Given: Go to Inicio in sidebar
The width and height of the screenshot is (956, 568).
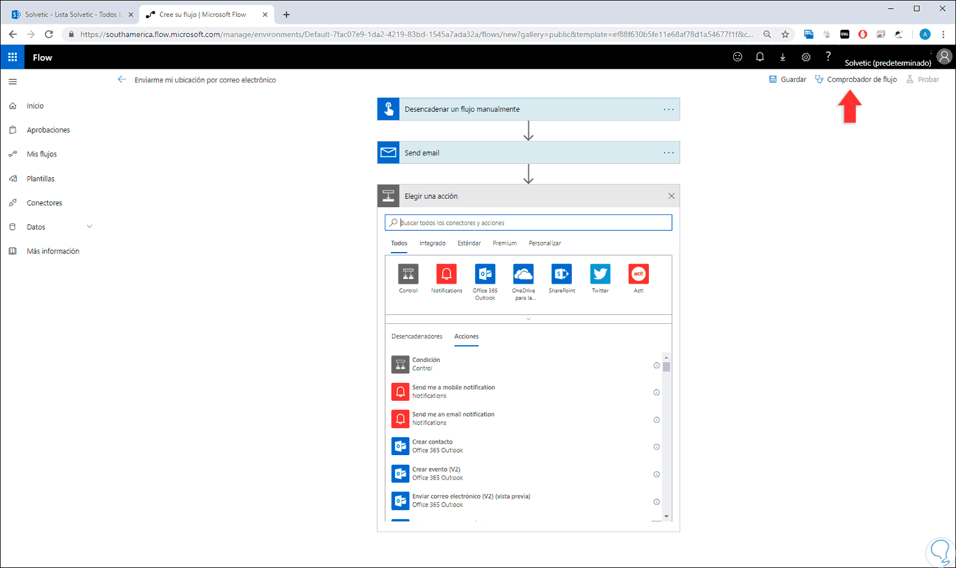Looking at the screenshot, I should coord(35,106).
